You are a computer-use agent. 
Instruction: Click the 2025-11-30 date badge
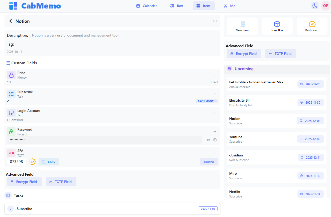(311, 102)
